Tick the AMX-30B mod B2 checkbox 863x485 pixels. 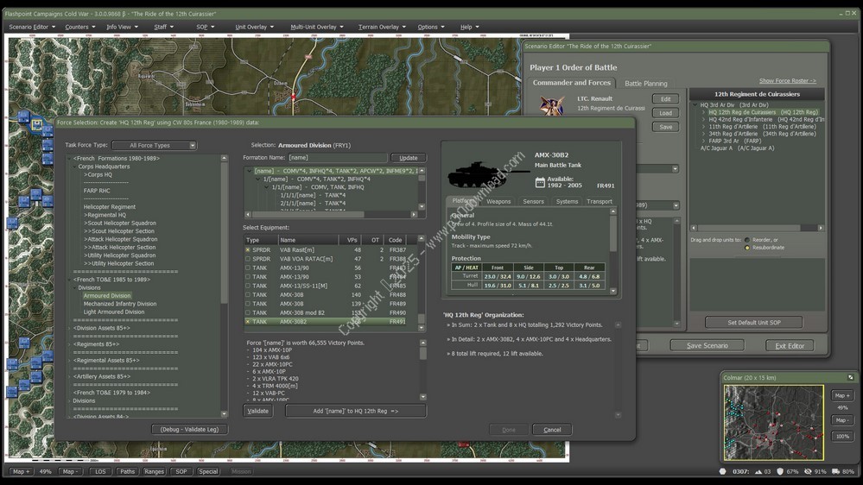point(248,312)
